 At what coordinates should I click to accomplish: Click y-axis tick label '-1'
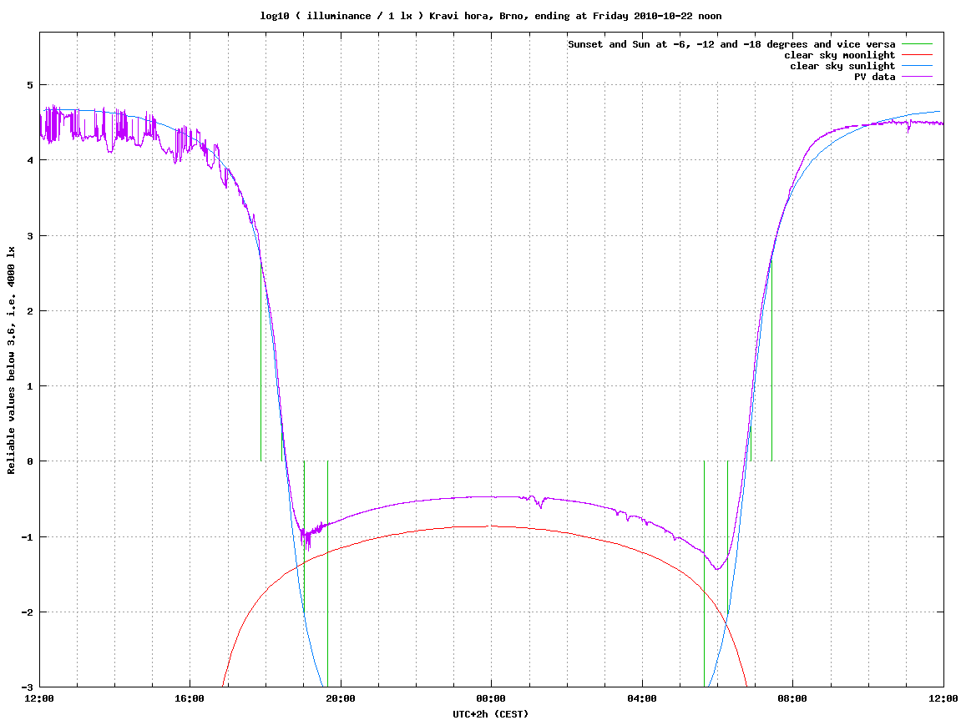[x=27, y=537]
